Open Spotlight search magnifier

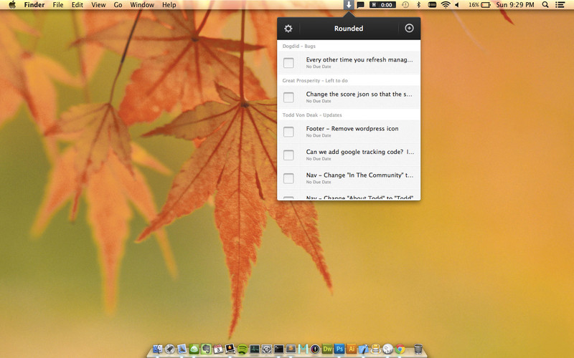[x=545, y=5]
